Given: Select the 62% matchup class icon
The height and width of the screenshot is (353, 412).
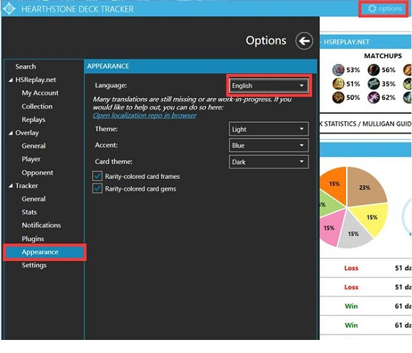Looking at the screenshot, I should tap(374, 97).
